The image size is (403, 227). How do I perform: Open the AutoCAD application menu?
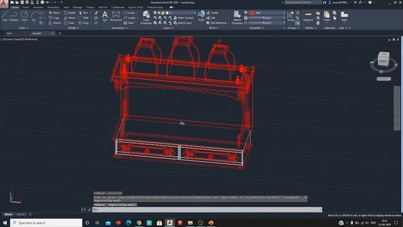[x=4, y=4]
